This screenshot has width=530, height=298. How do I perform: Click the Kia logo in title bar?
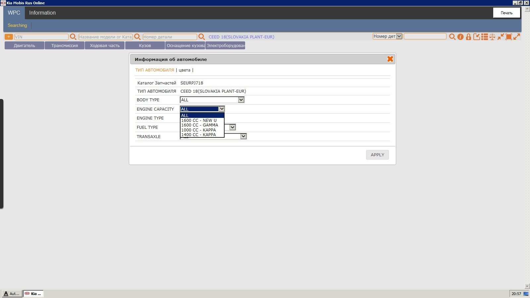(3, 3)
